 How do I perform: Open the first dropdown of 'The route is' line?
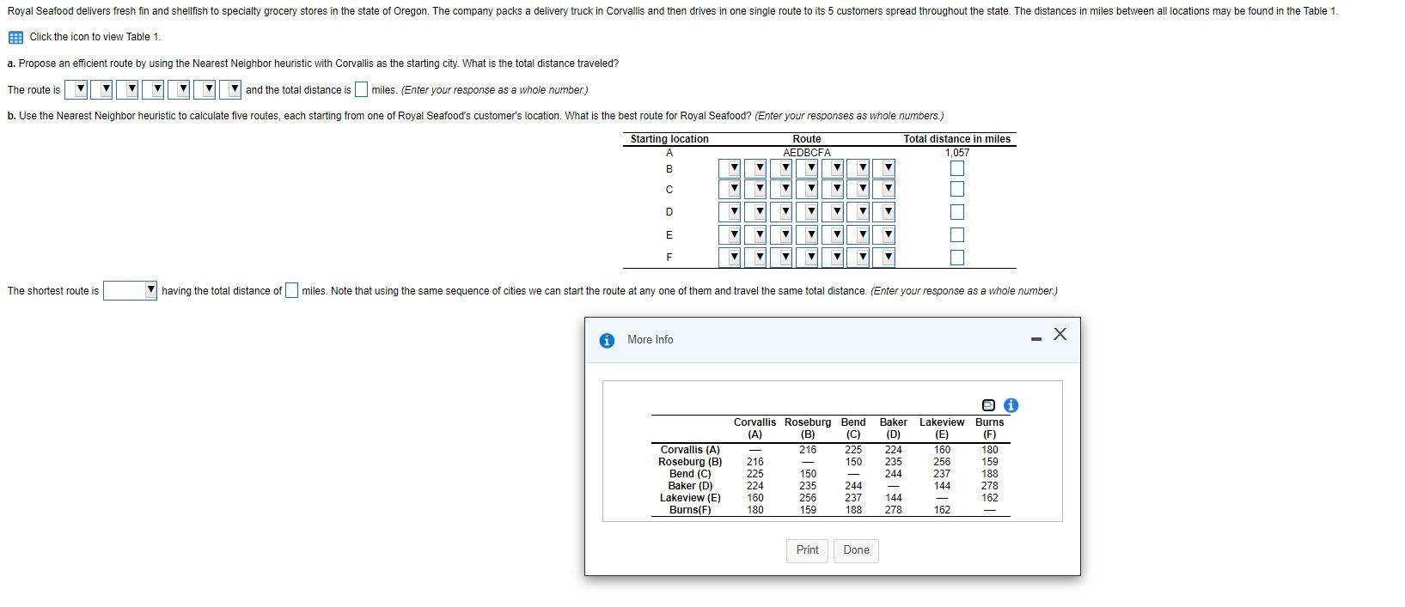(76, 89)
